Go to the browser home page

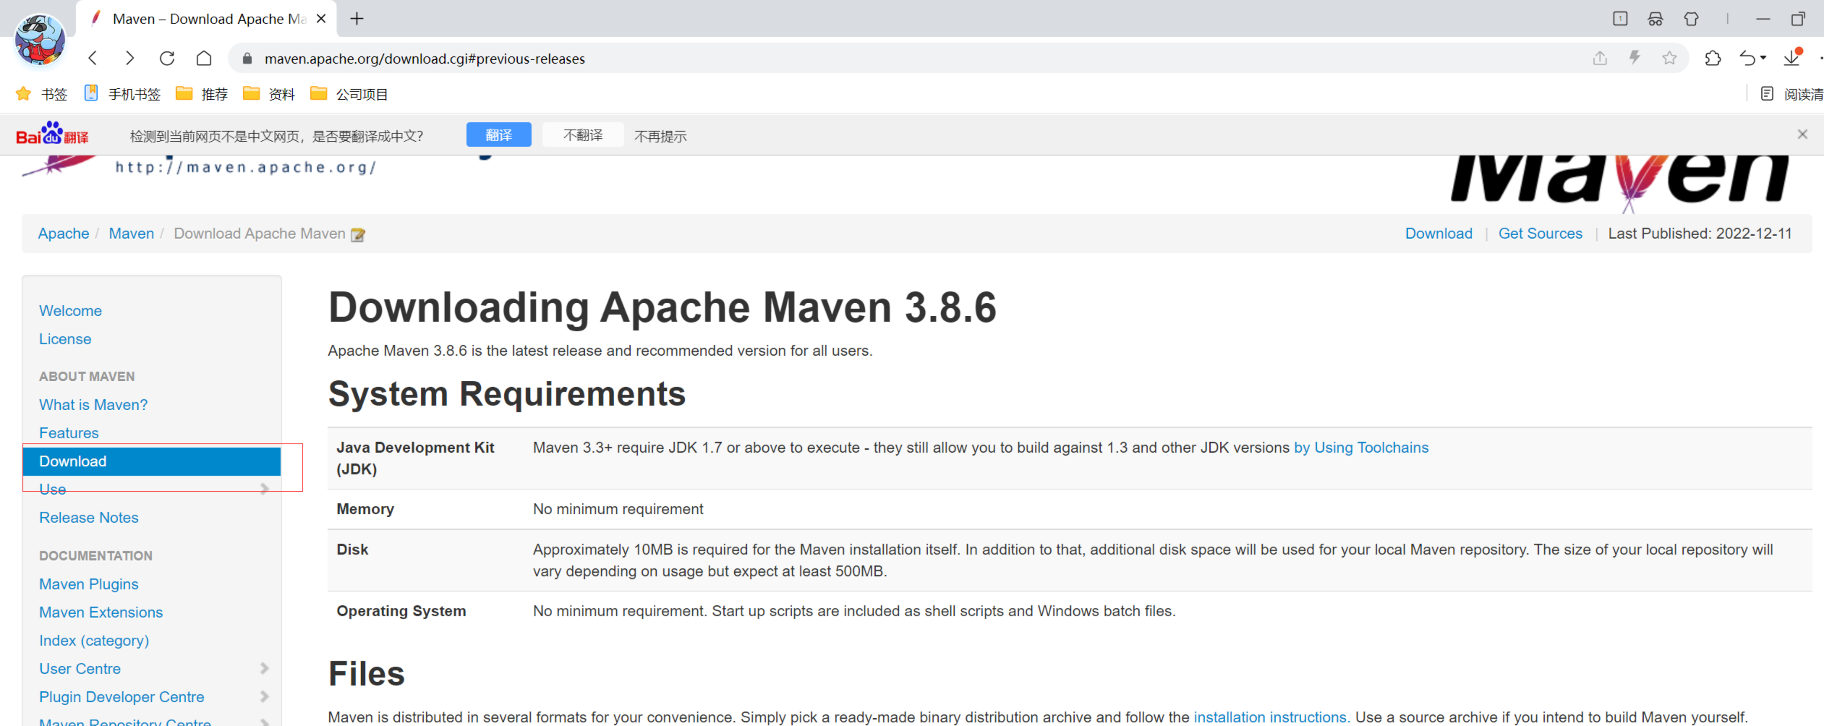click(x=204, y=58)
